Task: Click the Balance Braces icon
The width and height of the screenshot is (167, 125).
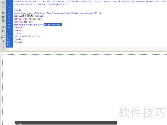Action: point(3,31)
